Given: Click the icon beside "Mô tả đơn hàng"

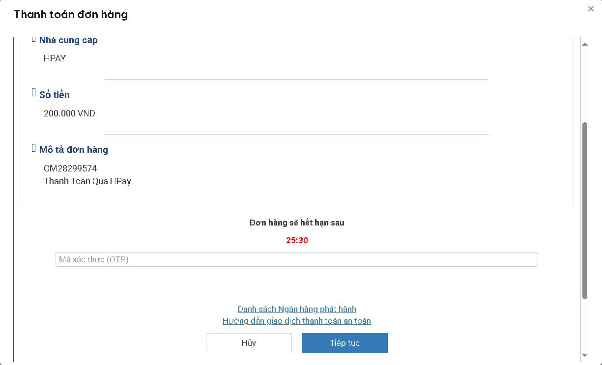Looking at the screenshot, I should (34, 148).
